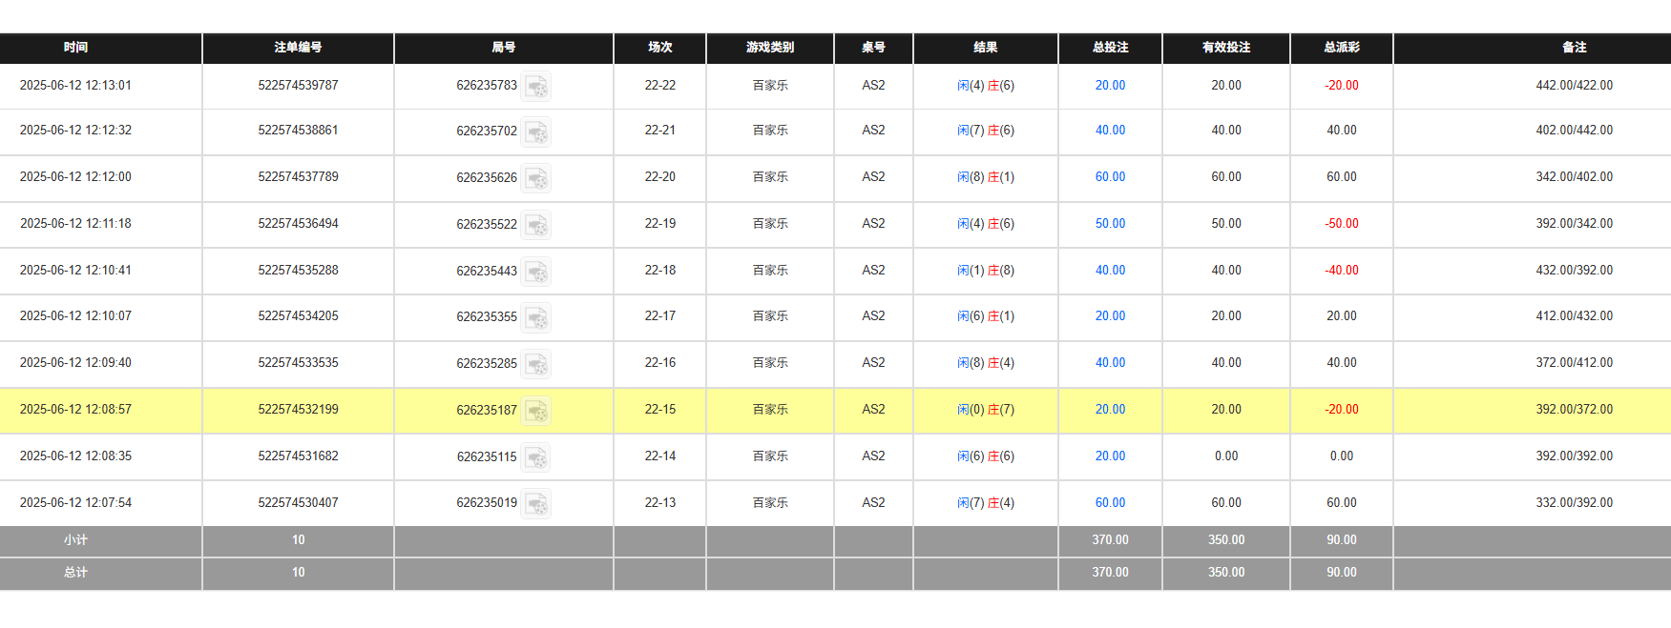Click blue bet amount 60.00 for order 522574537789
Screen dimensions: 1671x628
(1110, 177)
